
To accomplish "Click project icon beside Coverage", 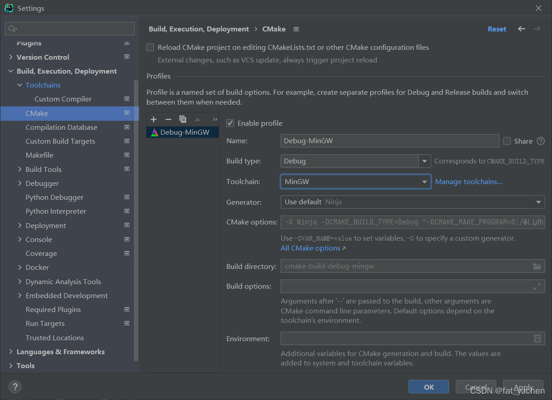I will [127, 253].
